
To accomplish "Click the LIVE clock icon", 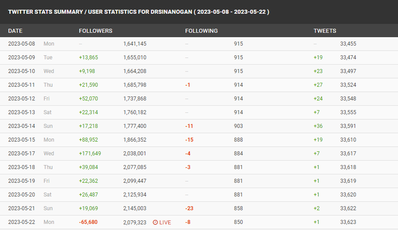I will point(155,222).
